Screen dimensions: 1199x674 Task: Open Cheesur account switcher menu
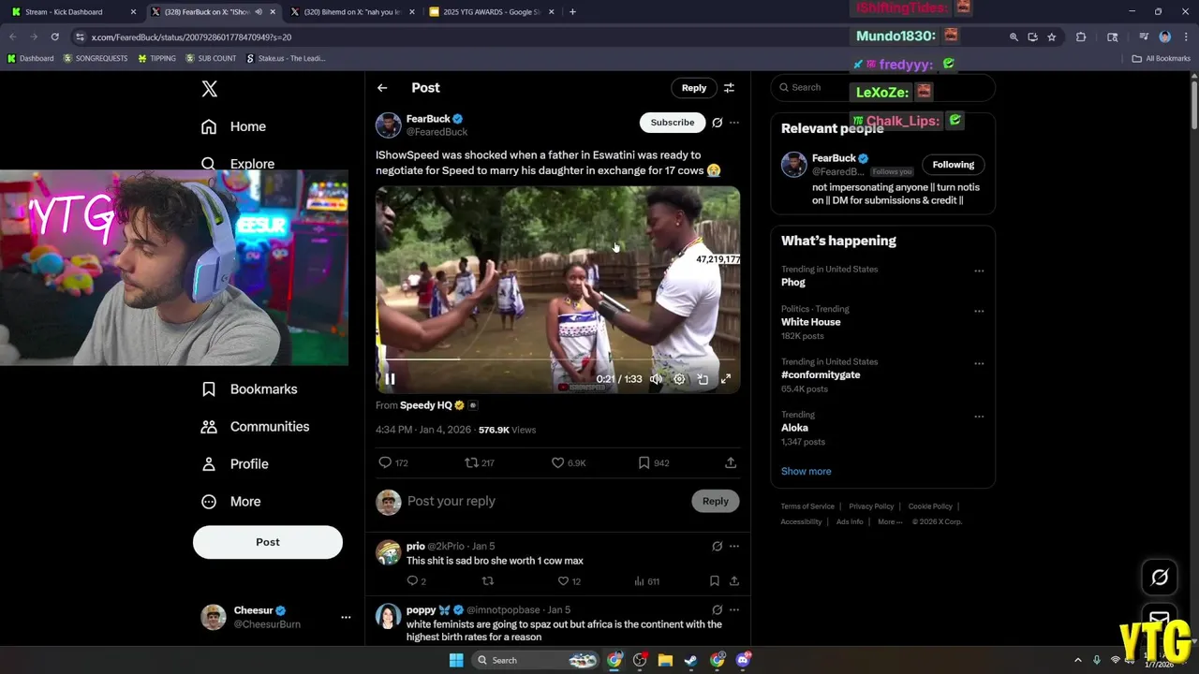coord(276,617)
